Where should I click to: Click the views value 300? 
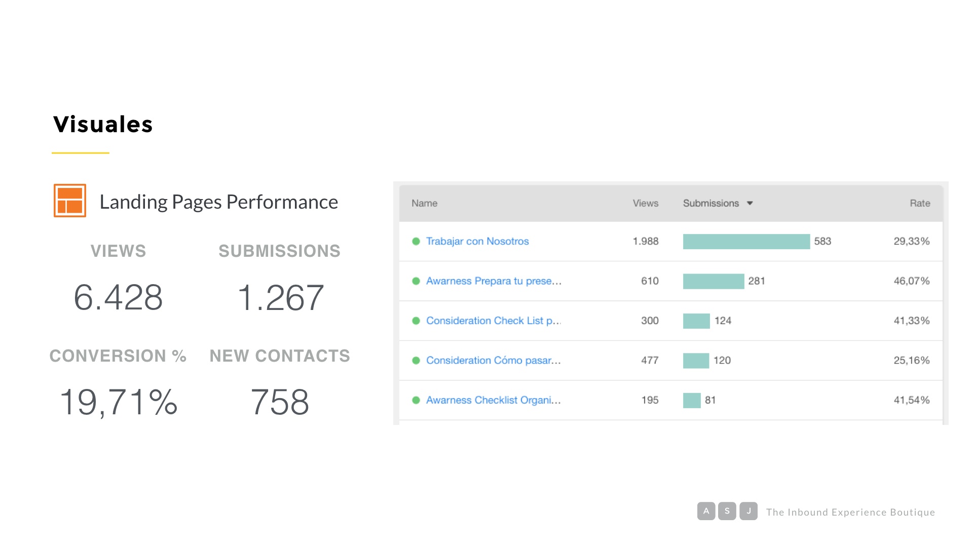(650, 321)
